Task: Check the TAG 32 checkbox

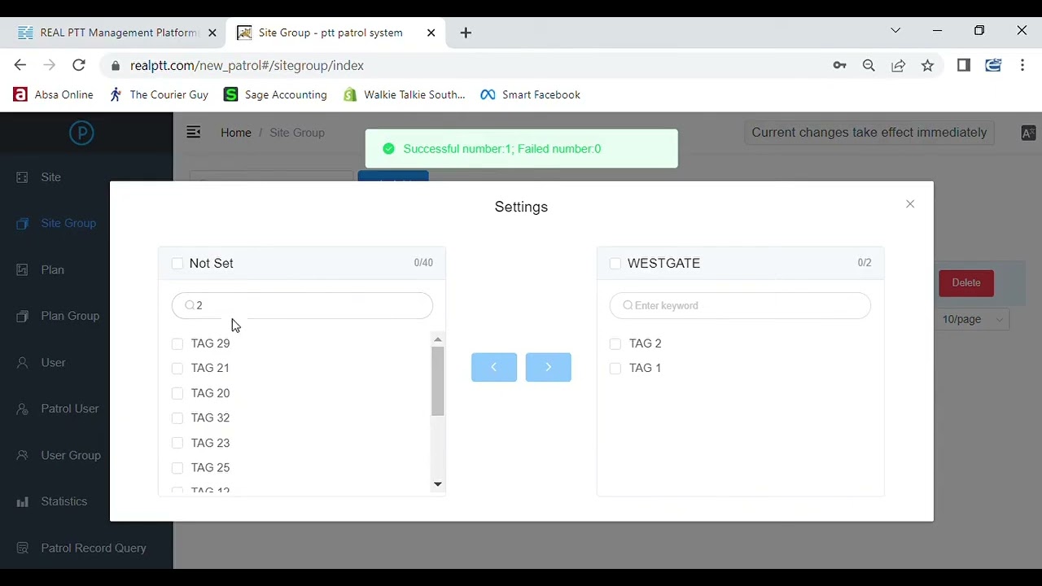Action: click(177, 418)
